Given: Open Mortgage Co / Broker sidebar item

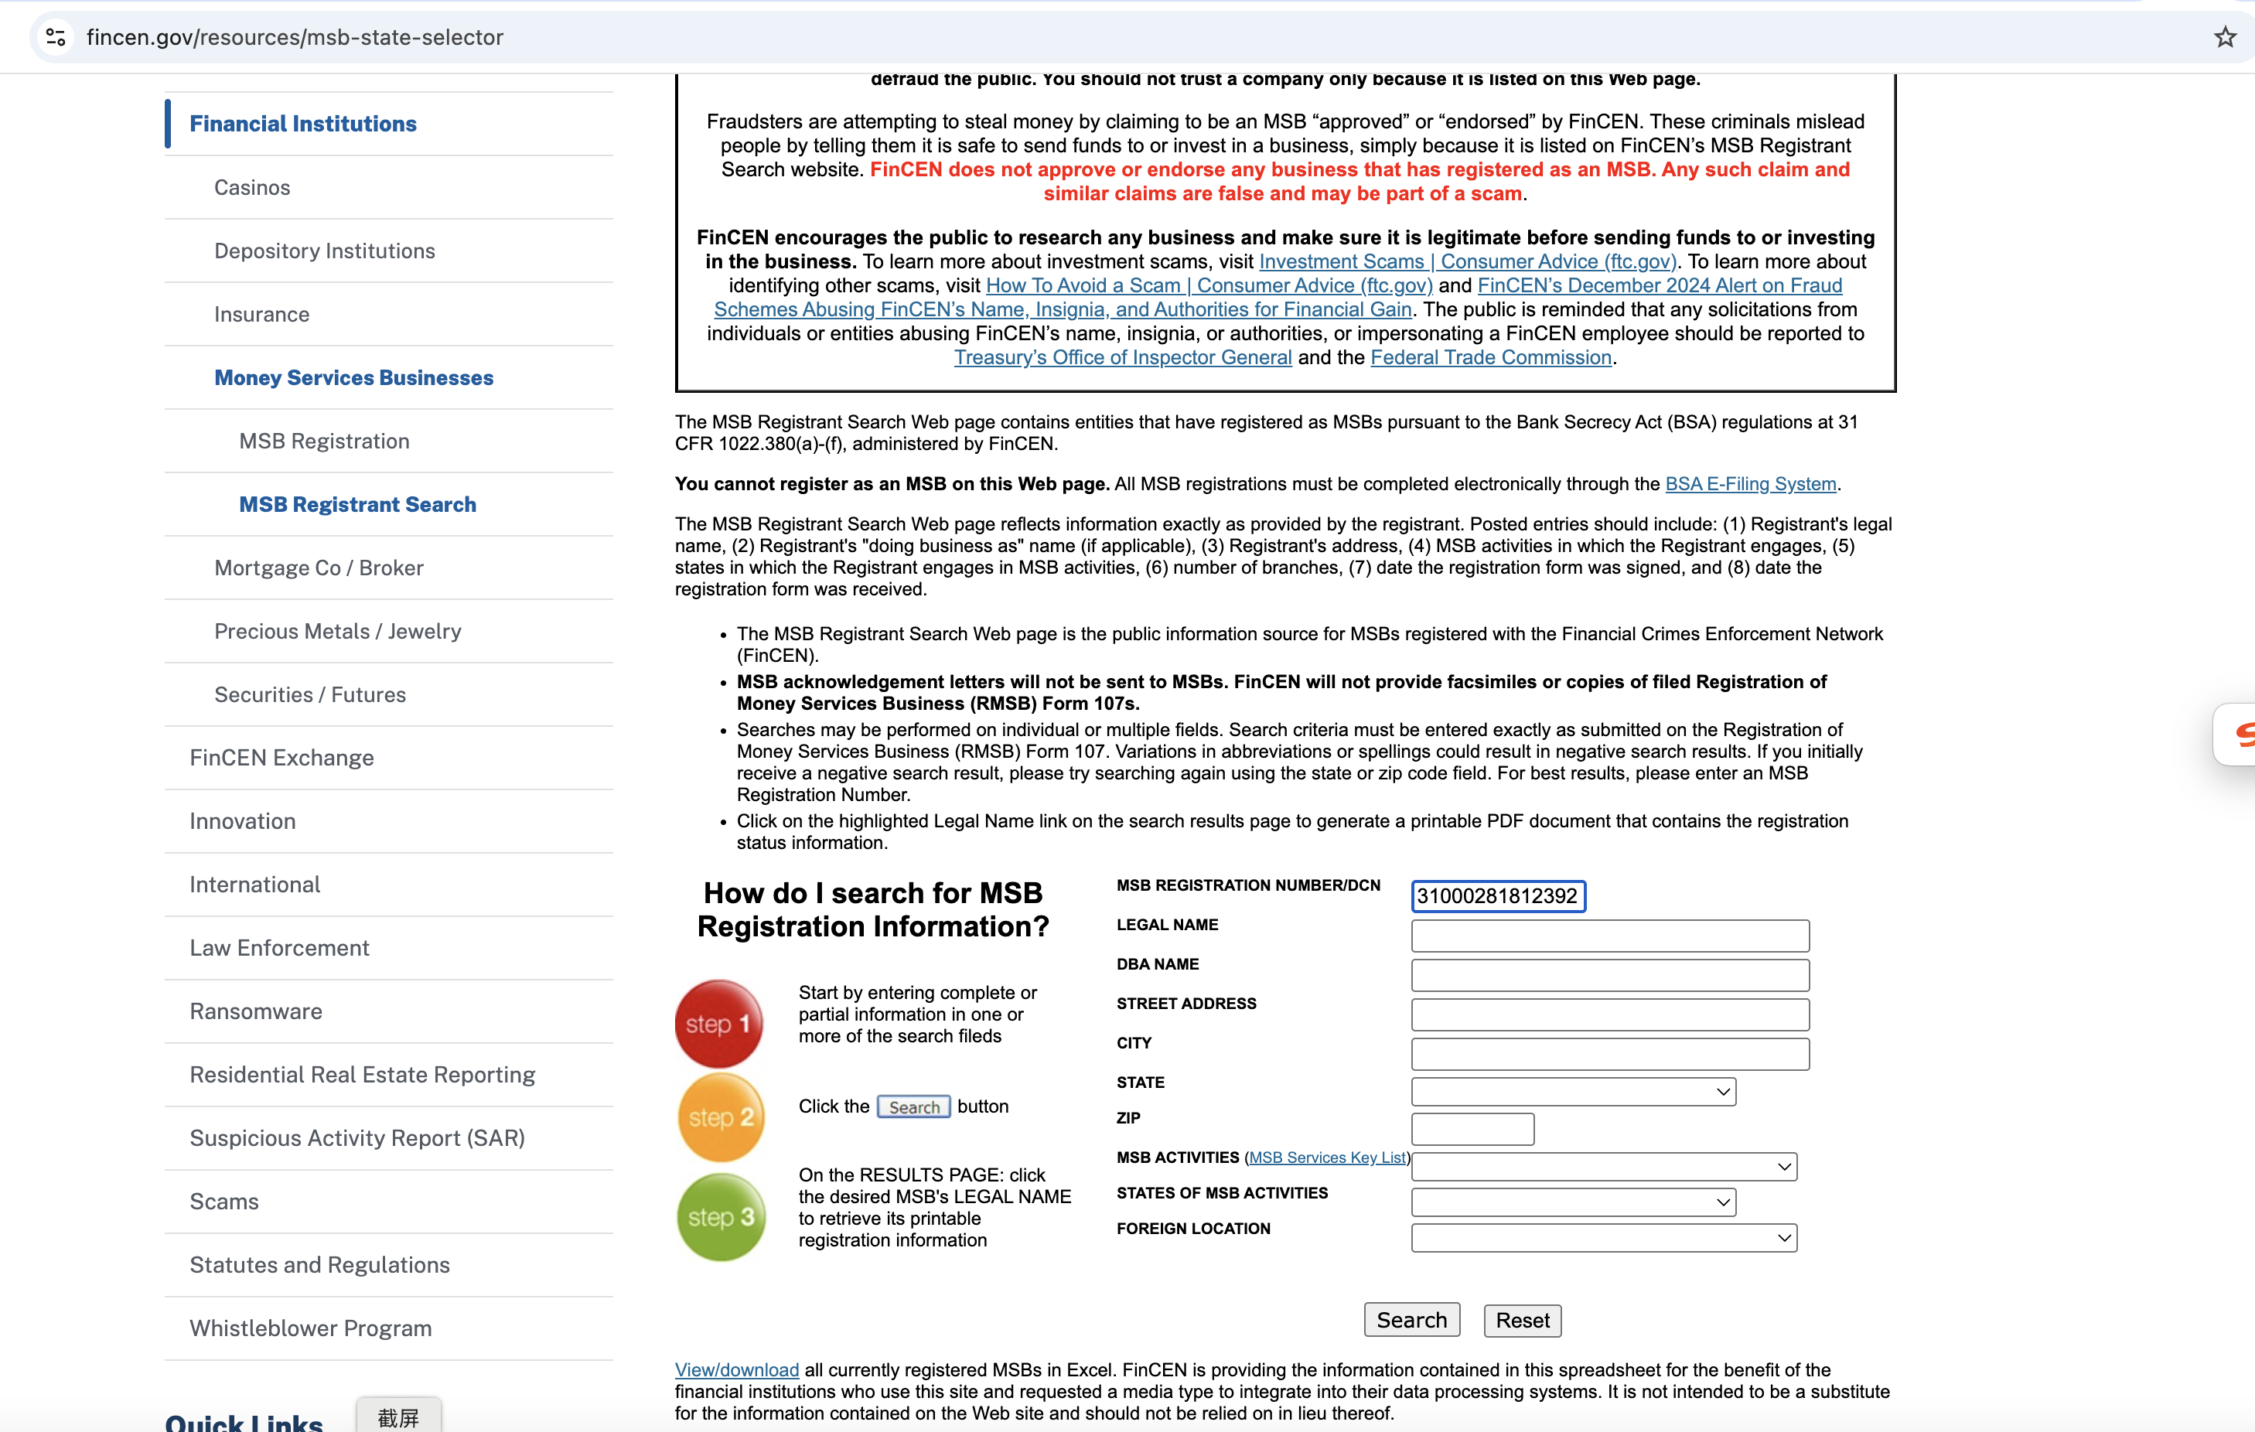Looking at the screenshot, I should tap(319, 568).
